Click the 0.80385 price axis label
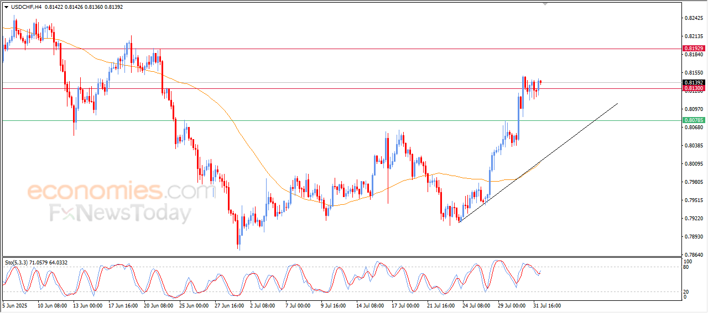The image size is (708, 313). (694, 146)
